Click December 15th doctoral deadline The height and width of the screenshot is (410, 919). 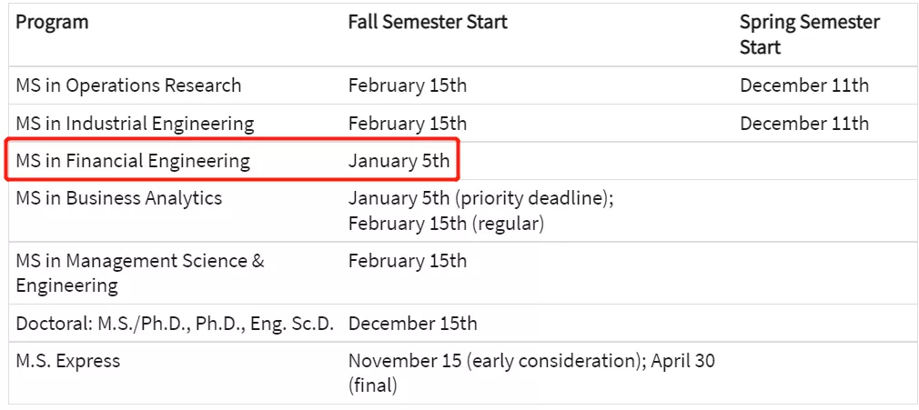(x=412, y=324)
